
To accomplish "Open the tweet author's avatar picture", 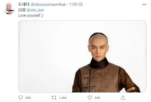I will pos(9,9).
